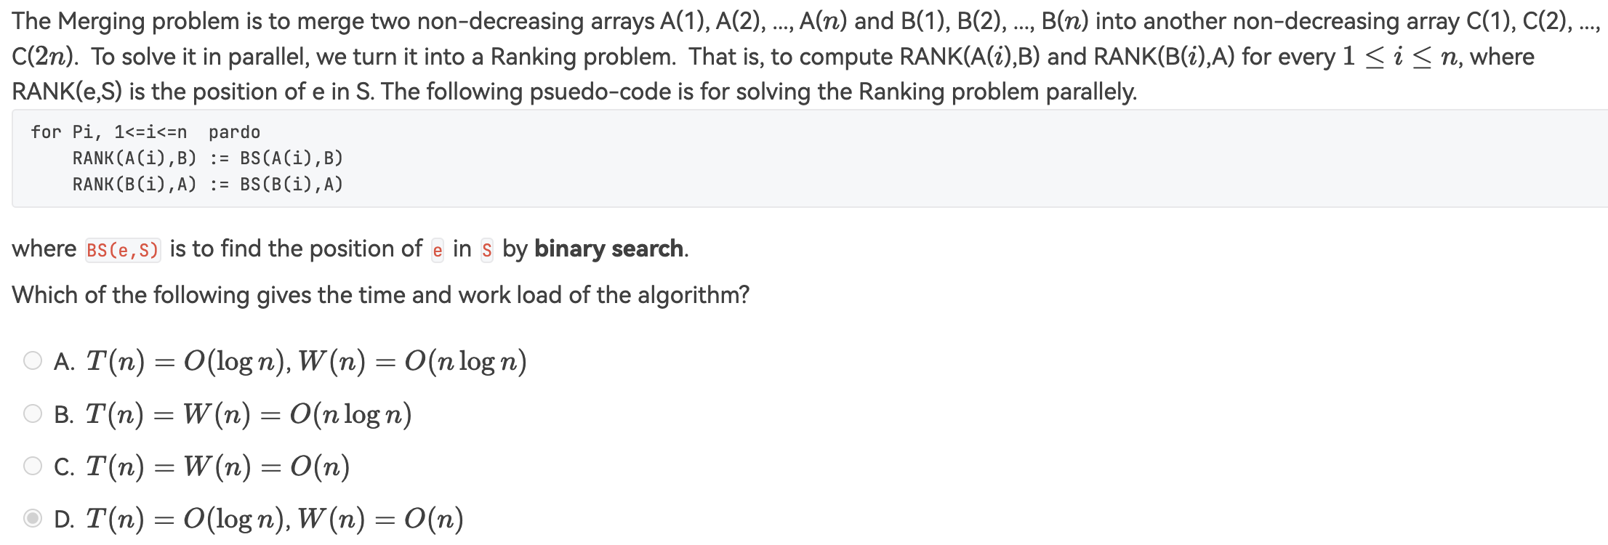Click the code line RANK(A(i),B) := BS(A(i),B)
This screenshot has height=545, width=1608.
point(207,158)
